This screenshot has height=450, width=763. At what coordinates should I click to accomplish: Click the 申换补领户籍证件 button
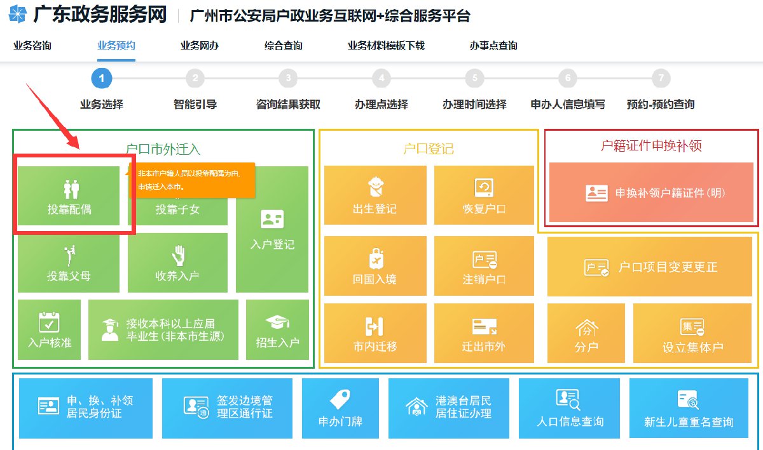pyautogui.click(x=650, y=194)
